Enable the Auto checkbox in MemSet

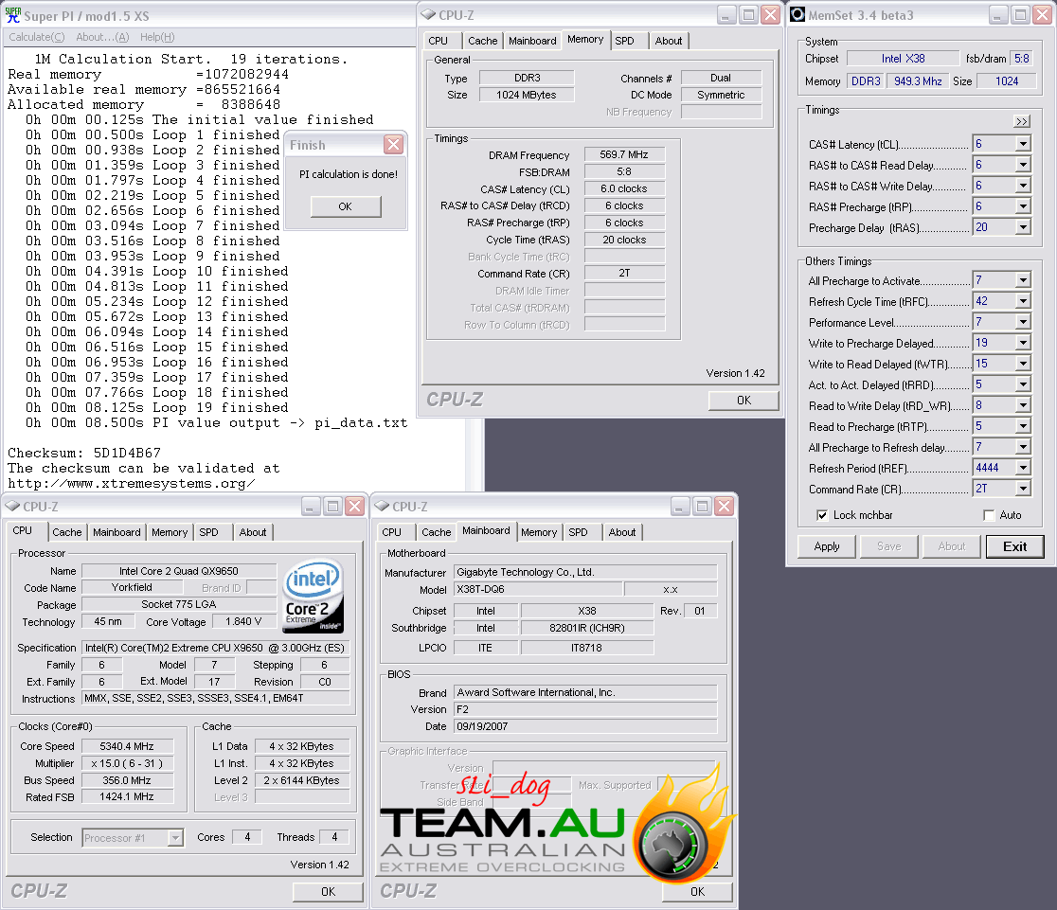pyautogui.click(x=989, y=515)
